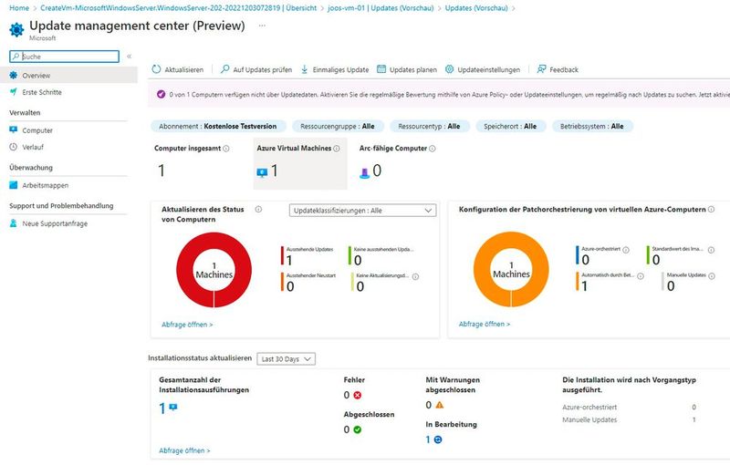Viewport: 730px width, 465px height.
Task: Click the In Bearbeitung count 1
Action: point(428,439)
